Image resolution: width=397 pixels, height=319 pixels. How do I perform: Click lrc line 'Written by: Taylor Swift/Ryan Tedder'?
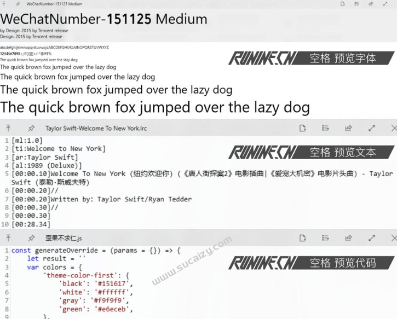121,199
